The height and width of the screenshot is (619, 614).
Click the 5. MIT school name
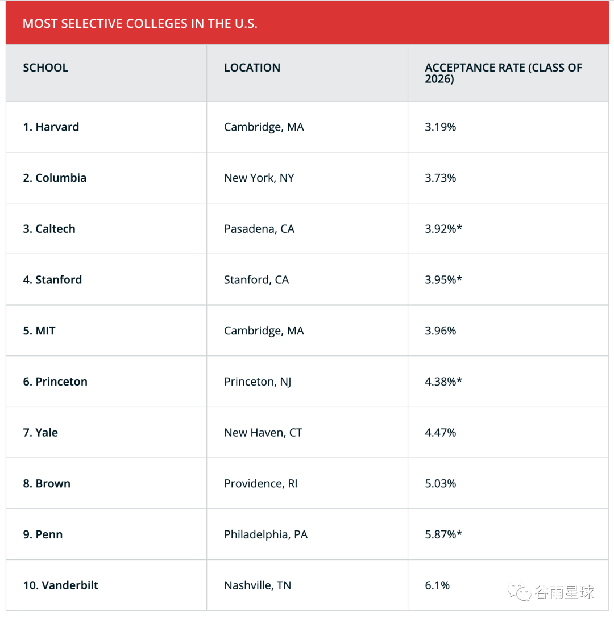tap(39, 331)
